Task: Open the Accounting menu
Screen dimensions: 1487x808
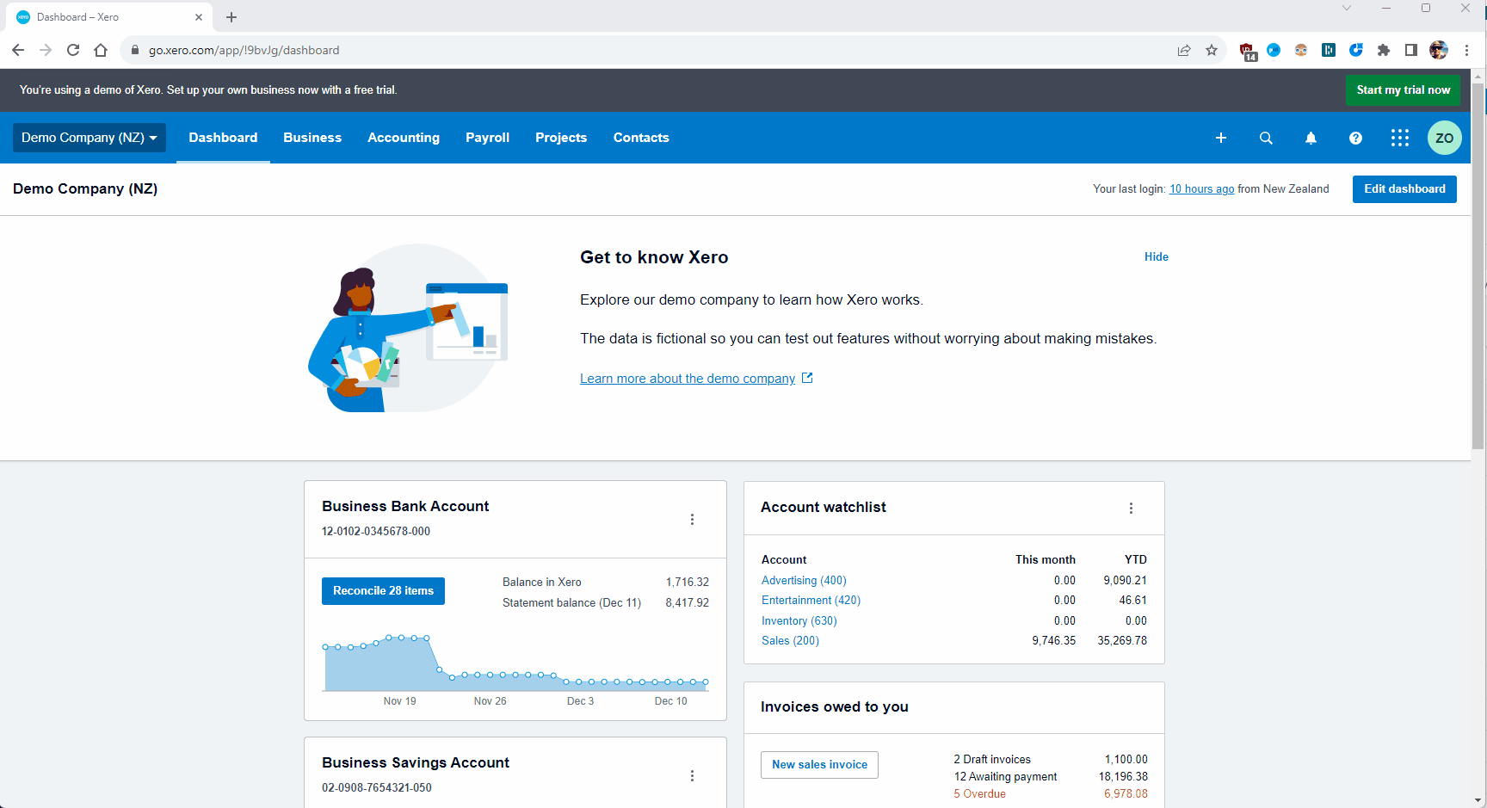Action: pos(404,138)
